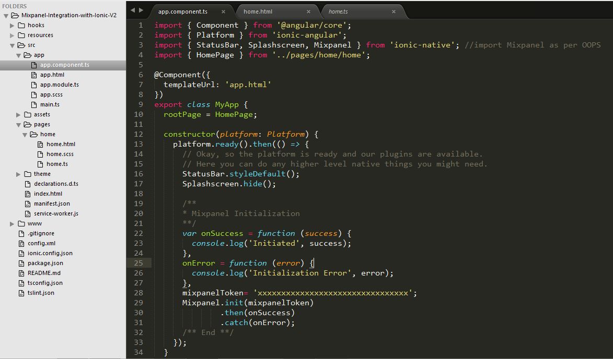Image resolution: width=613 pixels, height=359 pixels.
Task: Collapse the src folder
Action: point(11,45)
